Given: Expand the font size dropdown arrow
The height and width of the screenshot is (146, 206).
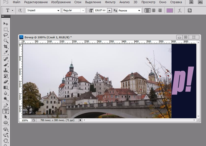Looking at the screenshot, I should [109, 10].
